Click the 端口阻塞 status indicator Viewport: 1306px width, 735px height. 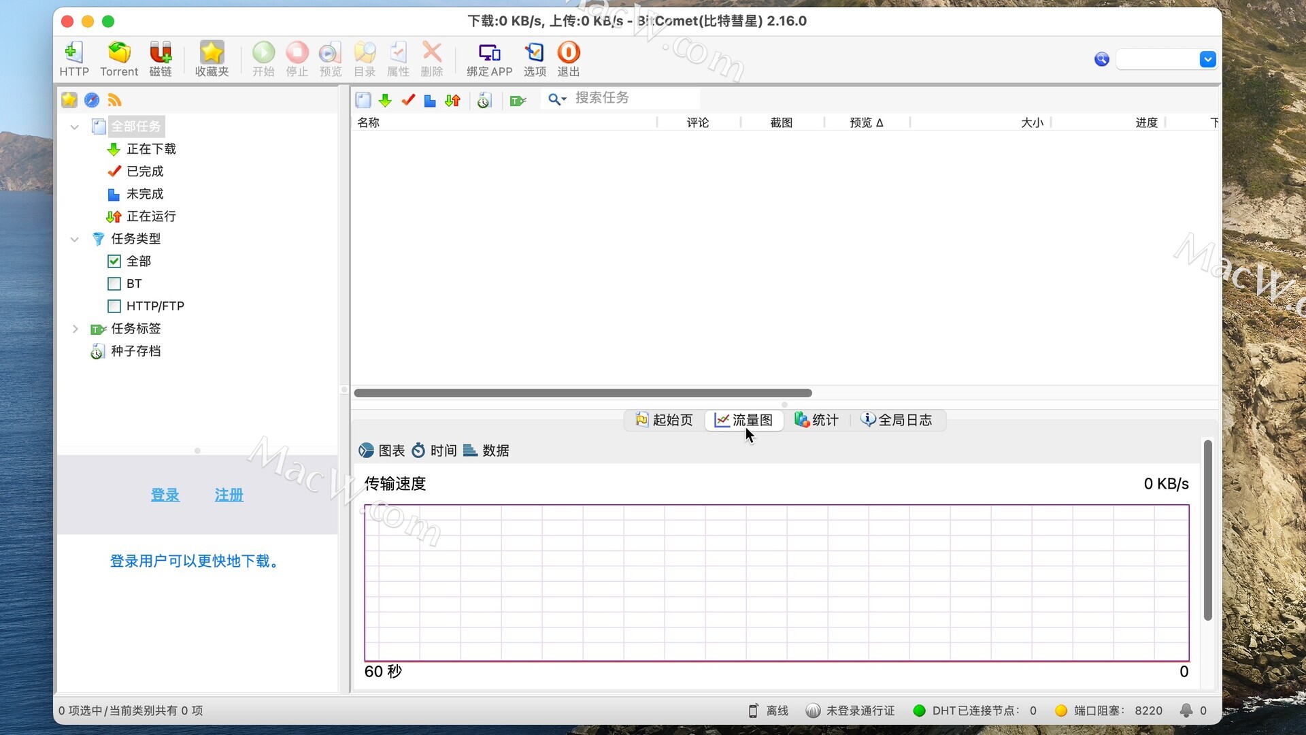(1109, 710)
